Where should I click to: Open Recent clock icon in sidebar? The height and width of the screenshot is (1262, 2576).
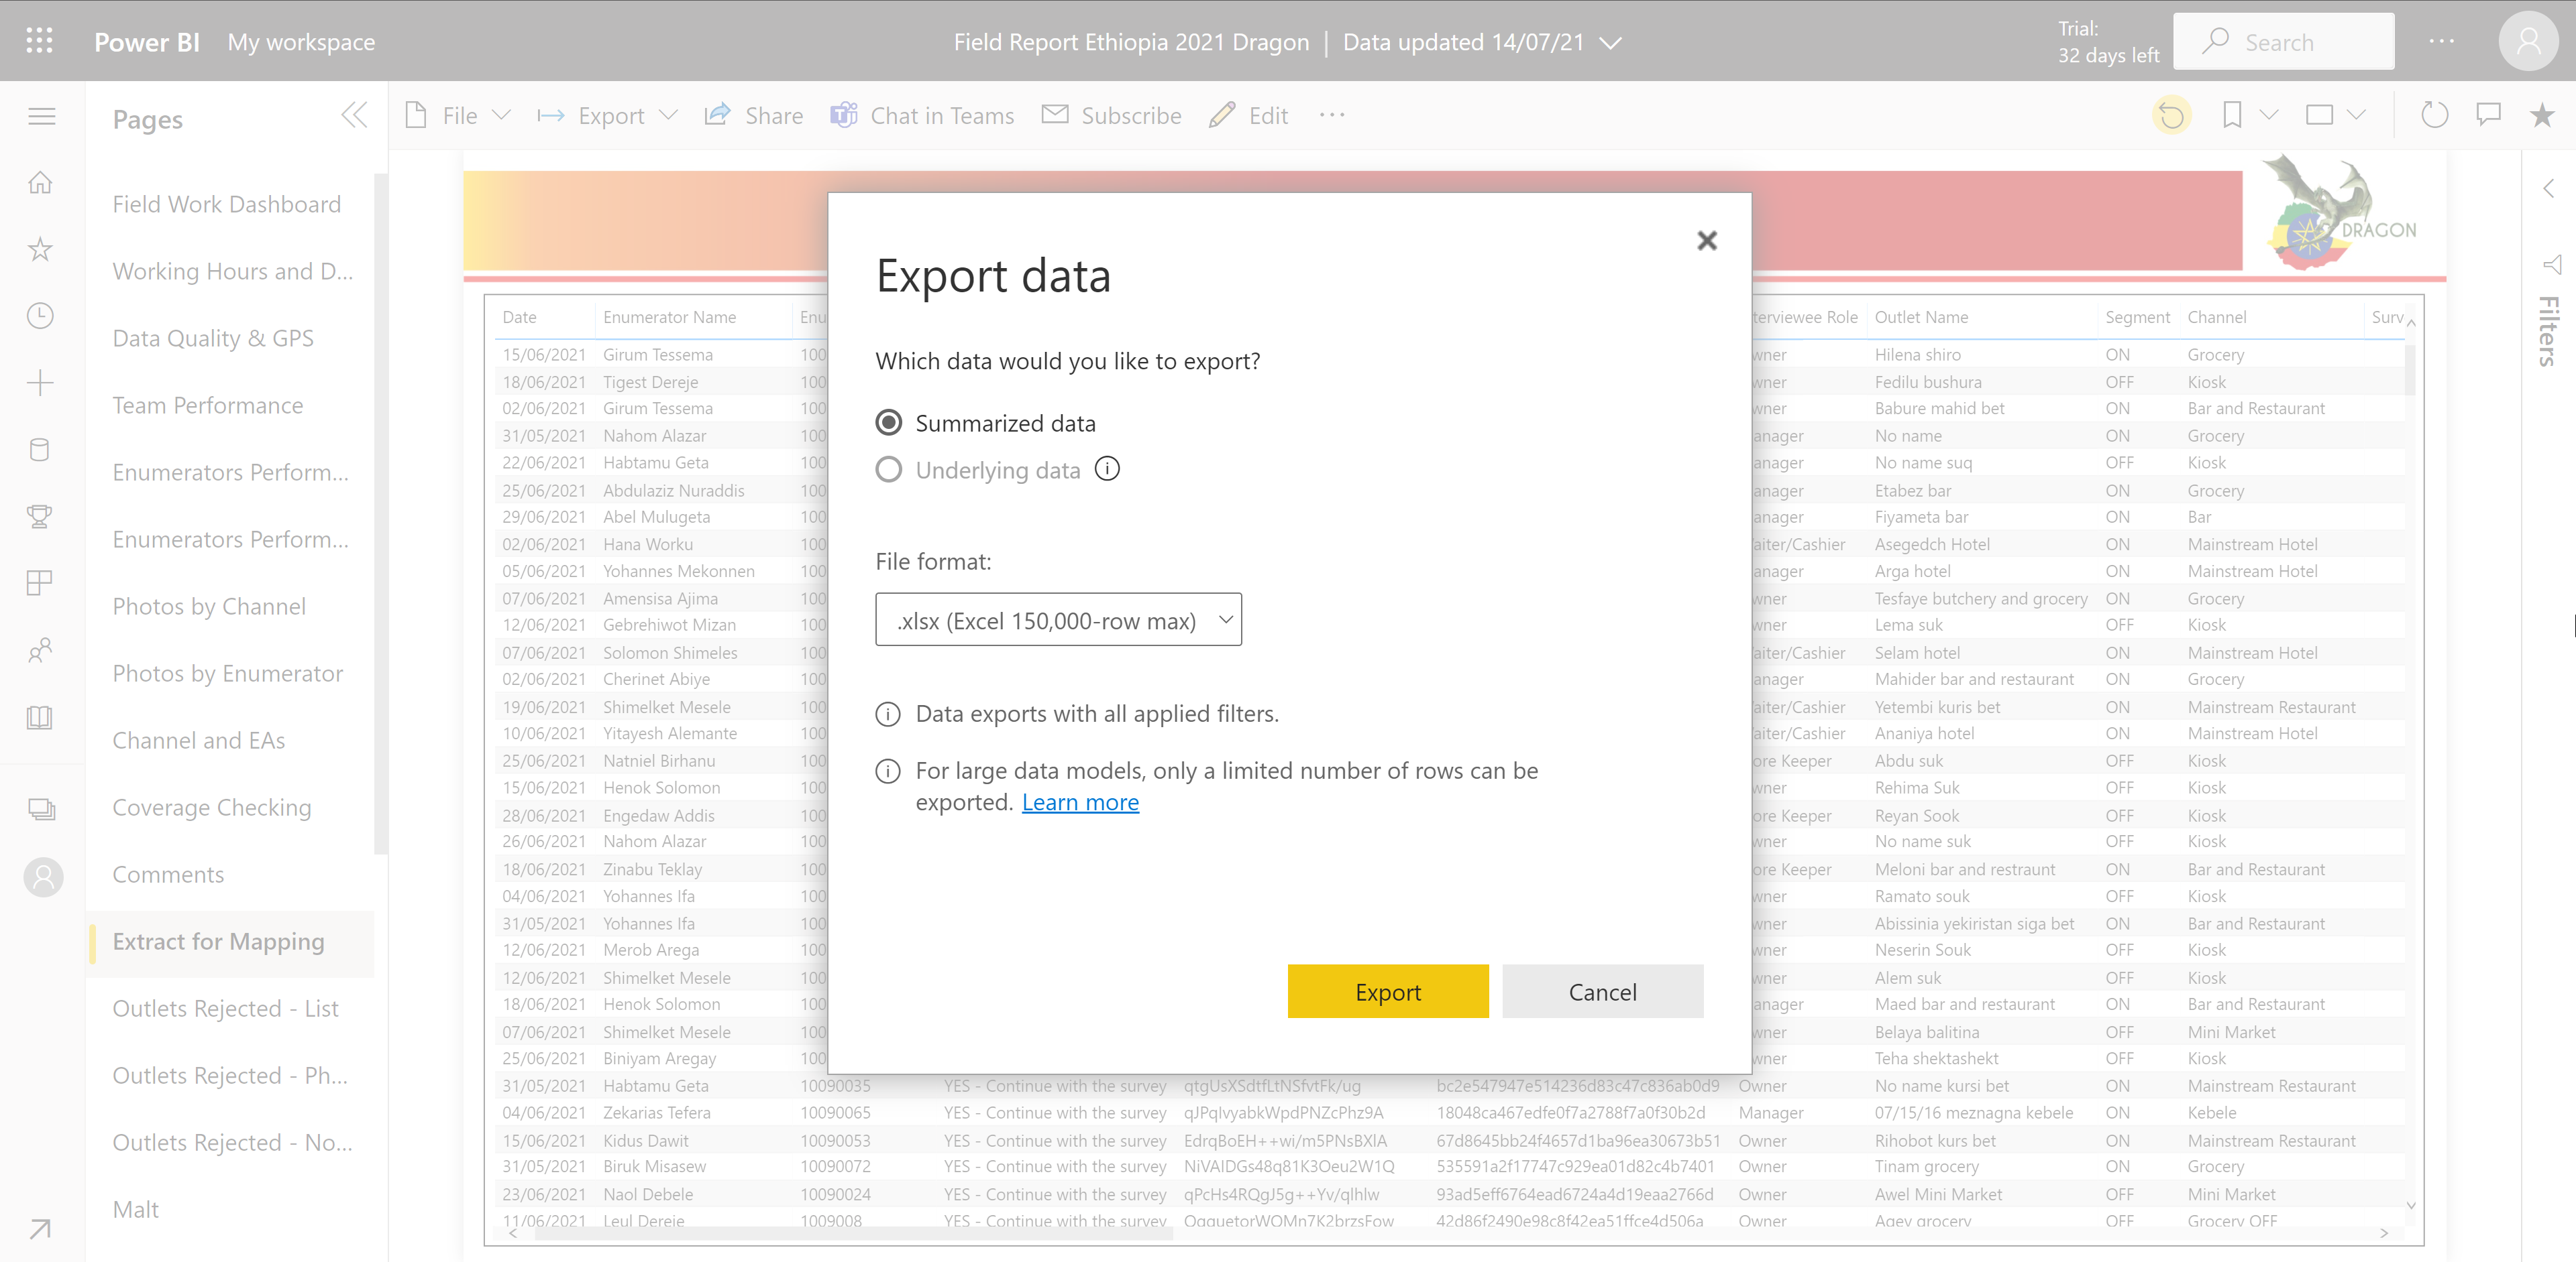point(40,316)
